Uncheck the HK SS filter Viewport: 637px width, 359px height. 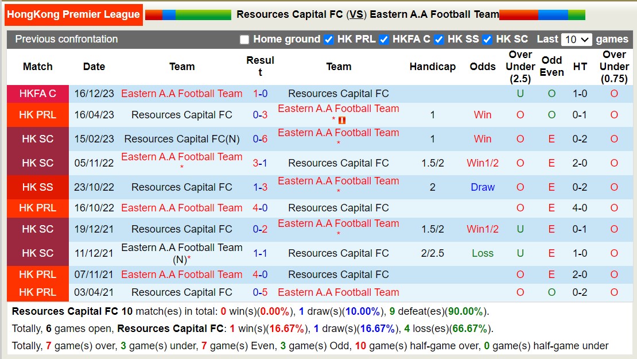(x=439, y=40)
